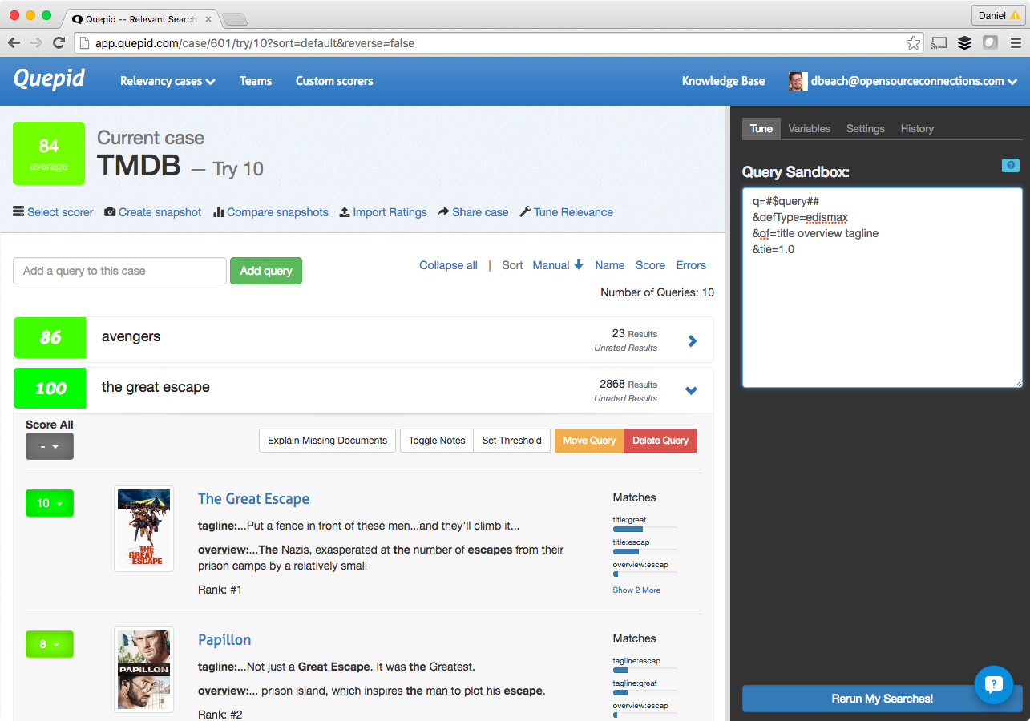
Task: Bookmark page with the star icon
Action: (x=913, y=43)
